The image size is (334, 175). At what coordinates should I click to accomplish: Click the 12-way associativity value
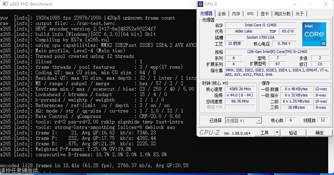(321, 89)
